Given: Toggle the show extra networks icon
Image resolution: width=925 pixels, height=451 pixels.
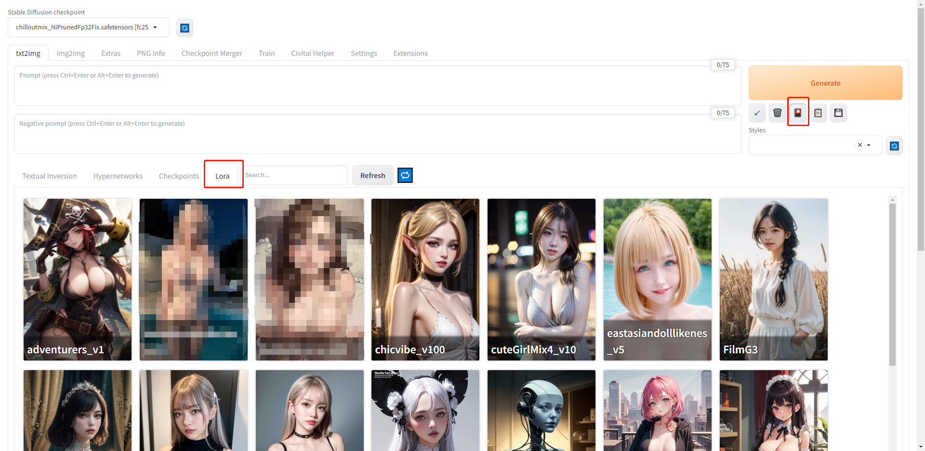Looking at the screenshot, I should 798,113.
